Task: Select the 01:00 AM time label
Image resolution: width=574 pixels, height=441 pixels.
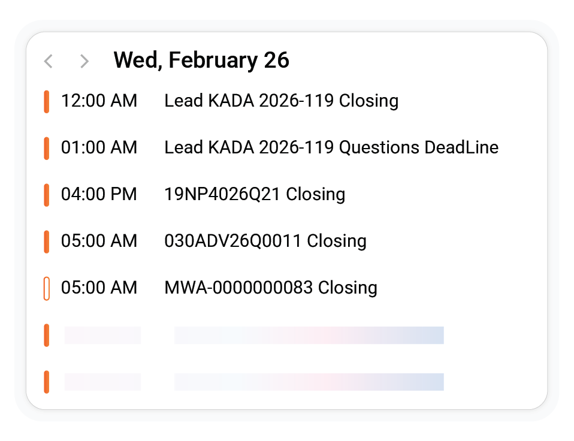Action: (x=99, y=147)
